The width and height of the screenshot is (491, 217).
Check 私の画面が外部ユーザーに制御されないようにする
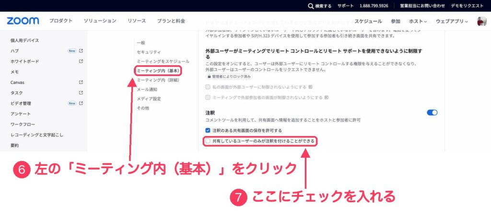click(x=208, y=87)
